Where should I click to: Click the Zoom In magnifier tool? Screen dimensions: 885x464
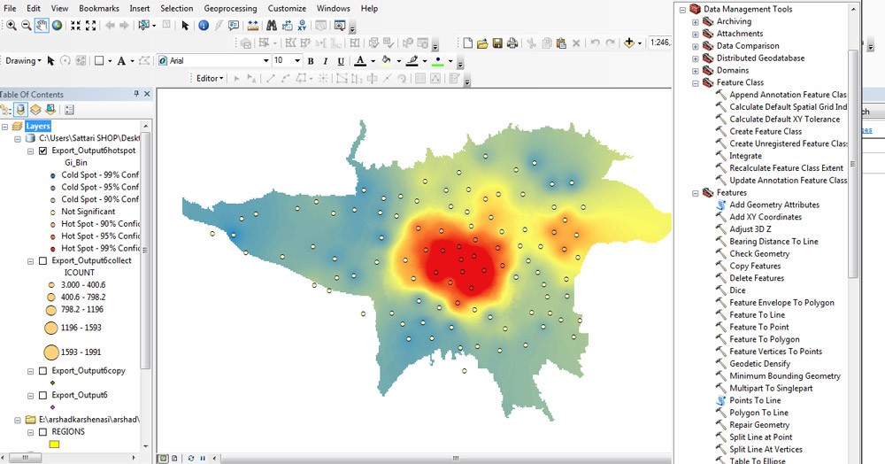(x=12, y=26)
